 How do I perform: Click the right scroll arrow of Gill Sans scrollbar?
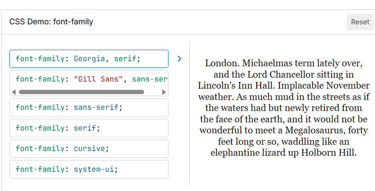click(x=164, y=92)
